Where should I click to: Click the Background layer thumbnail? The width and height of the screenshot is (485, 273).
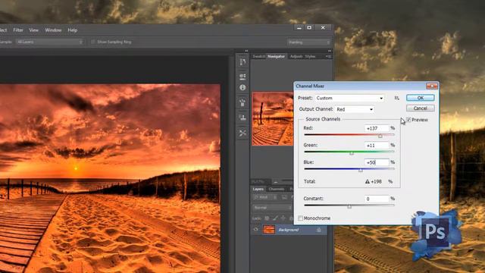pyautogui.click(x=269, y=230)
